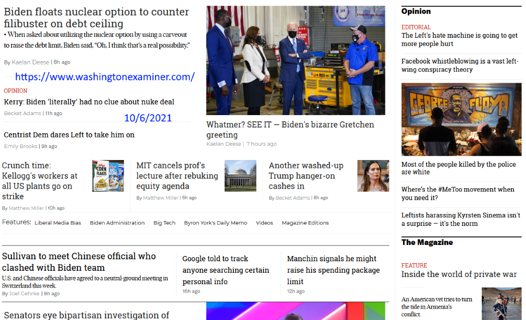Open 'Most of the people killed by police' article
Viewport: 526px width, 320px height.
(459, 168)
